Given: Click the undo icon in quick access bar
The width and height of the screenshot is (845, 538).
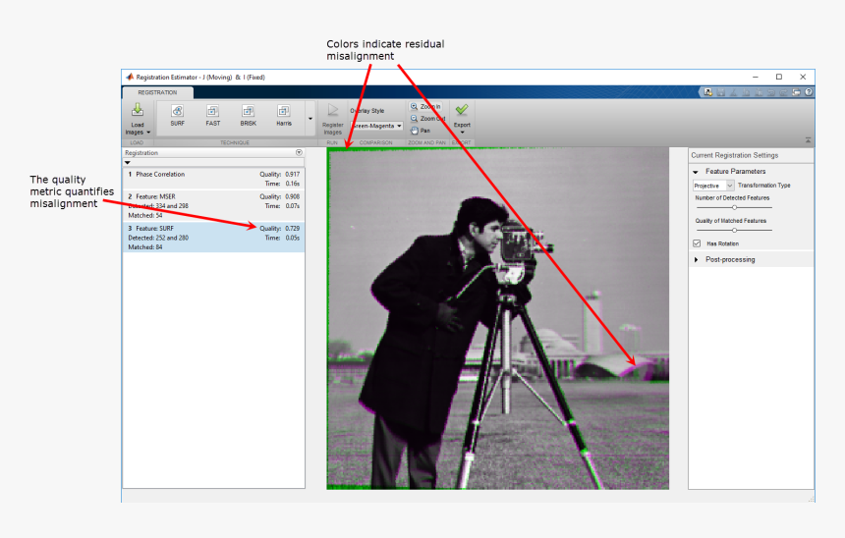Looking at the screenshot, I should (x=771, y=92).
